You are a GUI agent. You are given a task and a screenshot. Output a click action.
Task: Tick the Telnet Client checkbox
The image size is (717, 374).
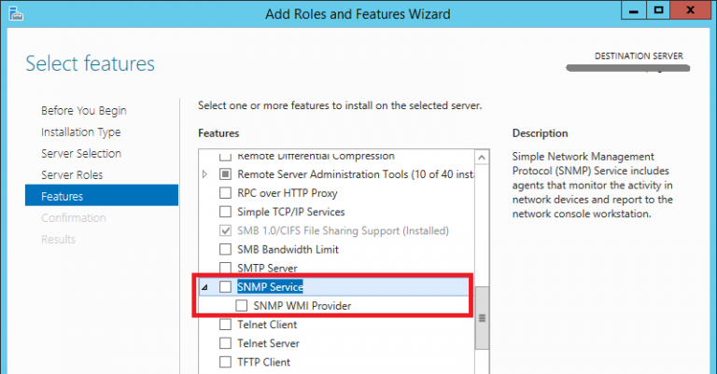point(224,325)
